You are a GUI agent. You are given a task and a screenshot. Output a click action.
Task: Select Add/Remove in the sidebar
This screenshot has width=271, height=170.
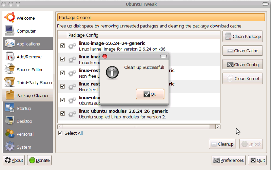pyautogui.click(x=28, y=57)
